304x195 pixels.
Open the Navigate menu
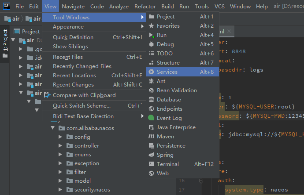[73, 7]
